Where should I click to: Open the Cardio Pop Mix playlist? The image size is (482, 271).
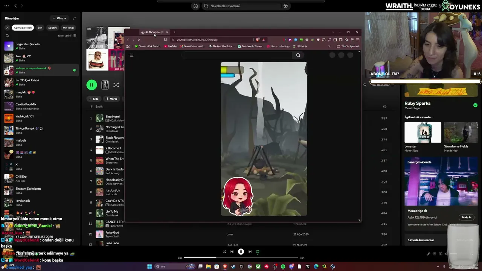40,107
